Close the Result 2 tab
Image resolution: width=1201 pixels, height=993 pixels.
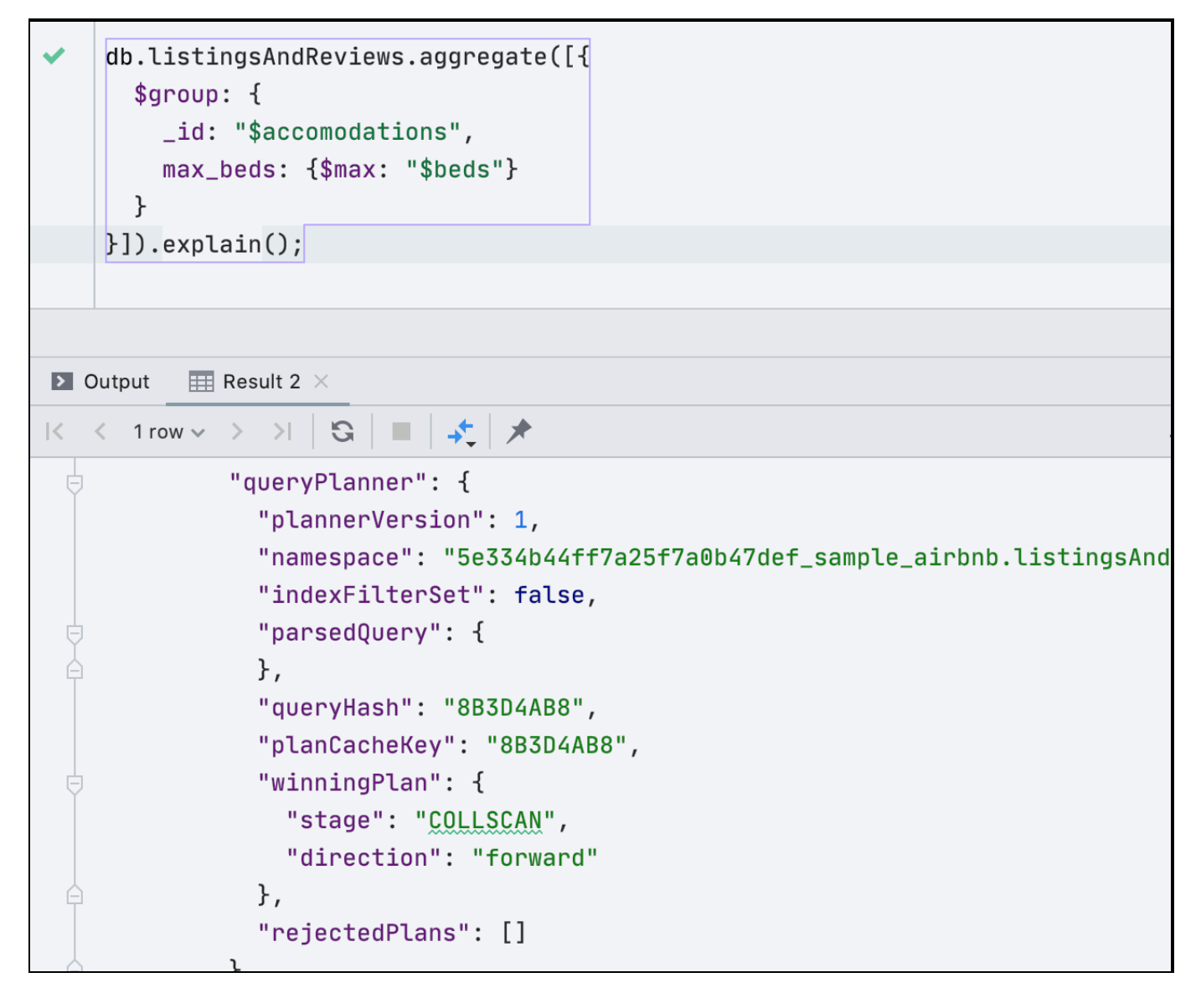click(x=322, y=381)
